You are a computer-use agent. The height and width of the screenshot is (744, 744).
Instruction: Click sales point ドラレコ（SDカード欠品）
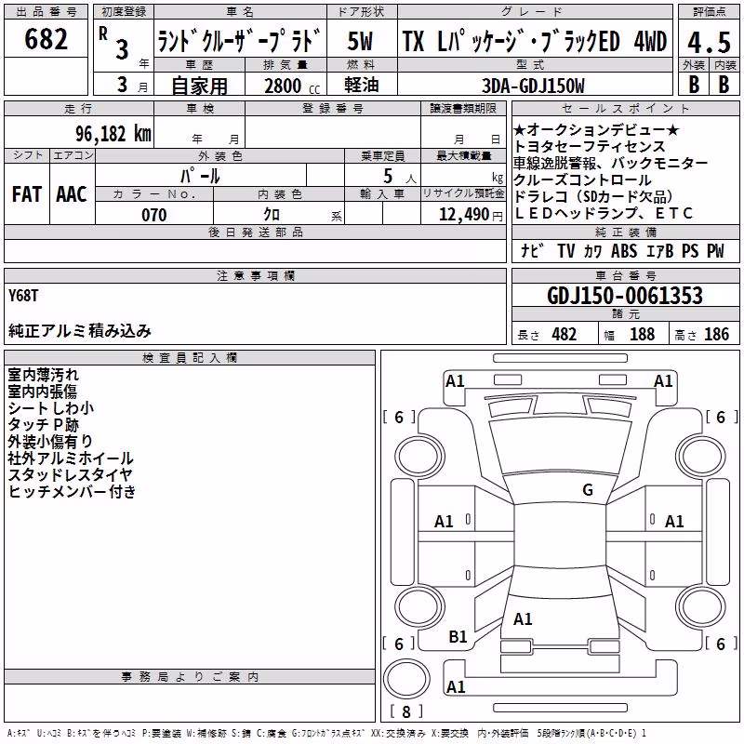(x=593, y=196)
